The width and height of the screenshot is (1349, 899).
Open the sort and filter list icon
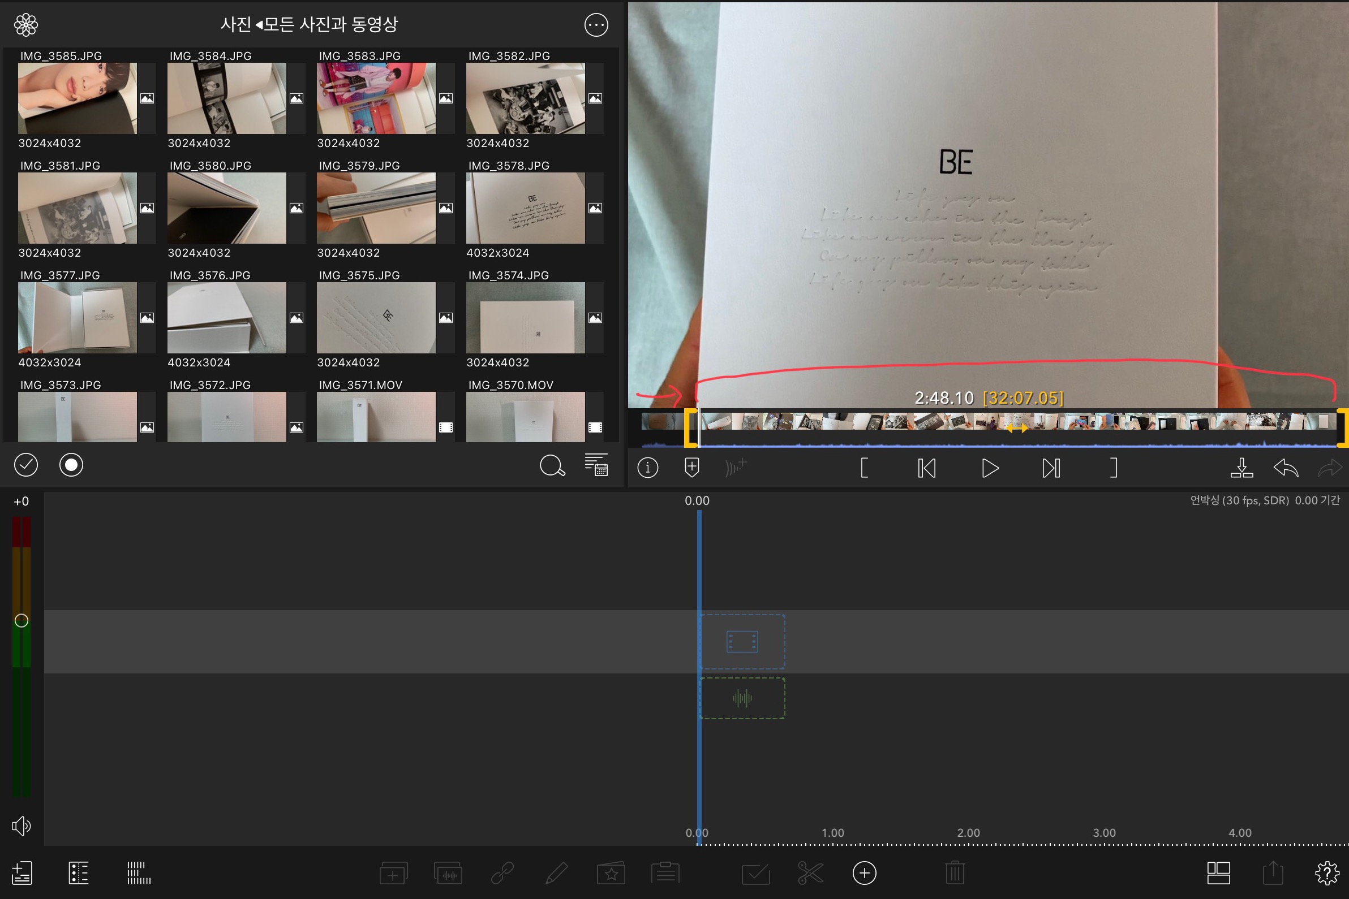coord(596,465)
